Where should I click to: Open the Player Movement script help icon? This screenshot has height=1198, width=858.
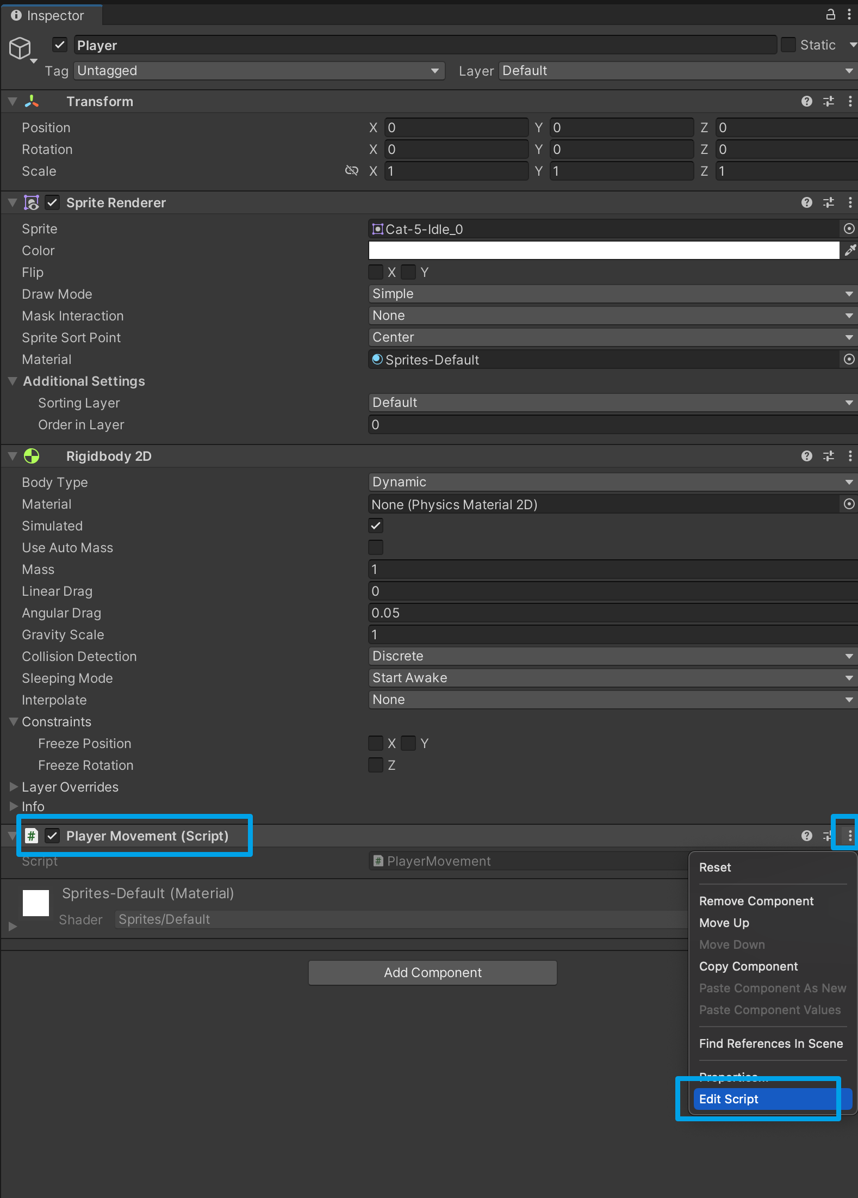(x=806, y=836)
